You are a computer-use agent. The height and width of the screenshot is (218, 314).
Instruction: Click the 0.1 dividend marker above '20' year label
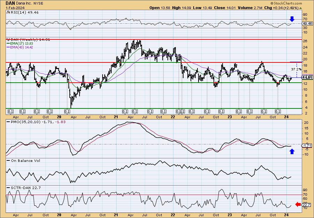(x=67, y=112)
